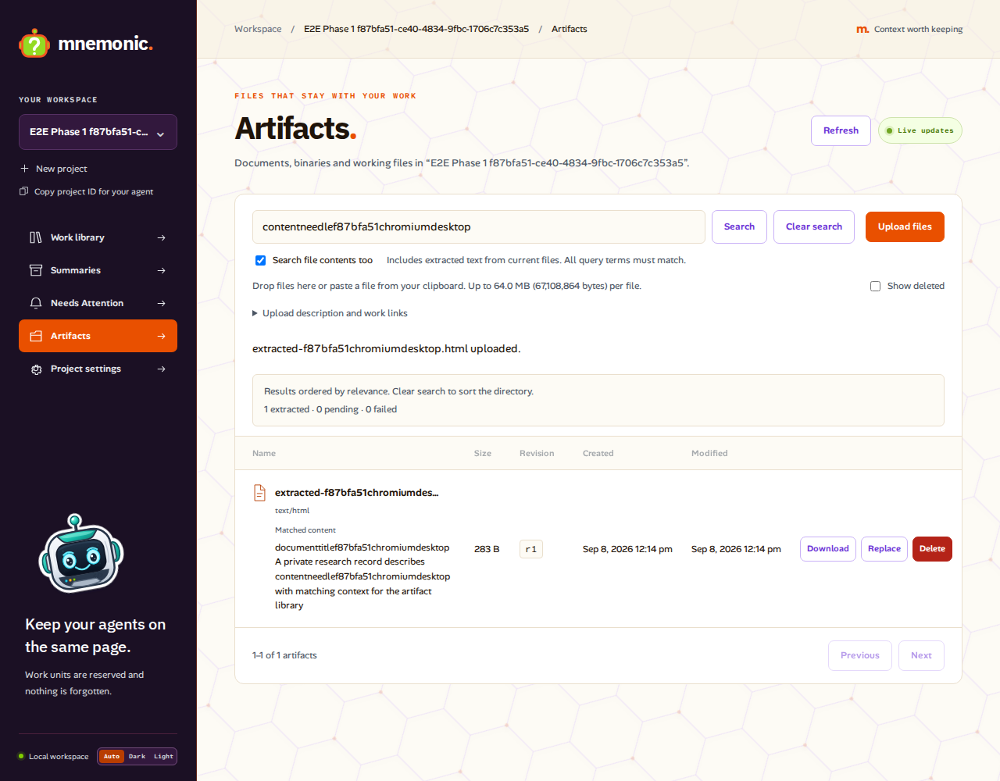Open the Artifacts sidebar menu item
Viewport: 1000px width, 781px height.
pyautogui.click(x=98, y=336)
